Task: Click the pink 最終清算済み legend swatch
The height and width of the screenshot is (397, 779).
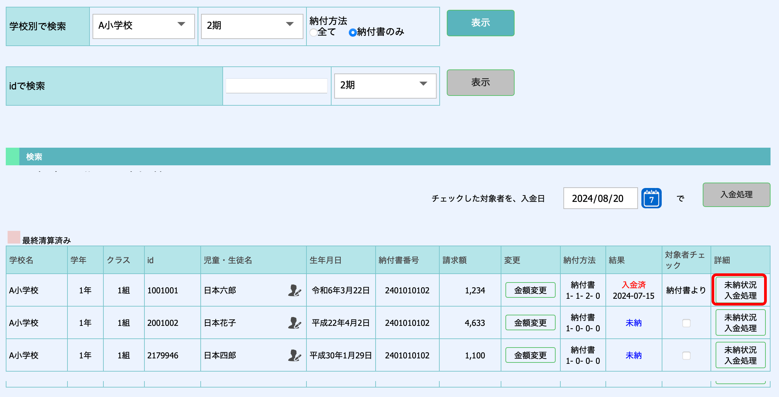Action: coord(14,237)
